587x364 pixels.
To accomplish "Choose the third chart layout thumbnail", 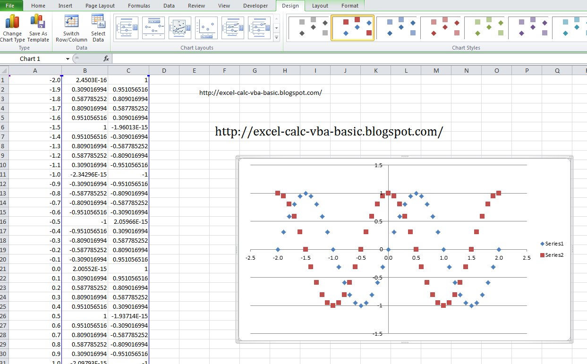I will (180, 28).
